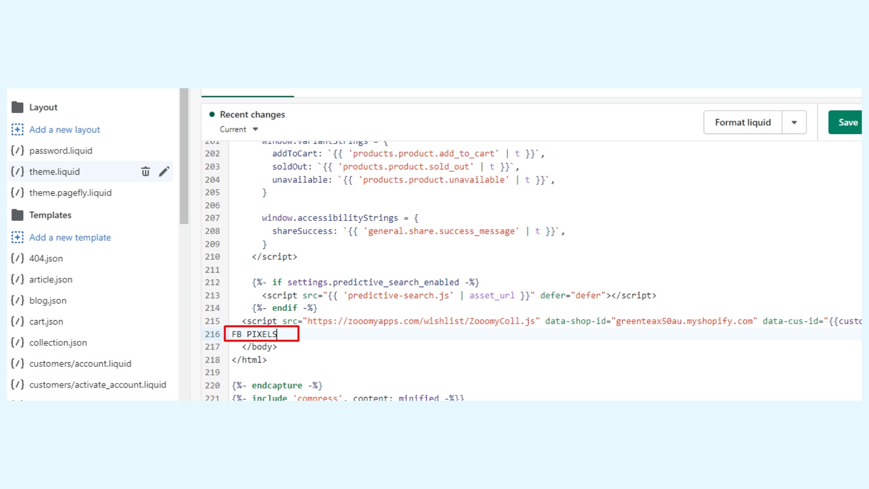Select the password.liquid file
This screenshot has width=869, height=489.
60,150
